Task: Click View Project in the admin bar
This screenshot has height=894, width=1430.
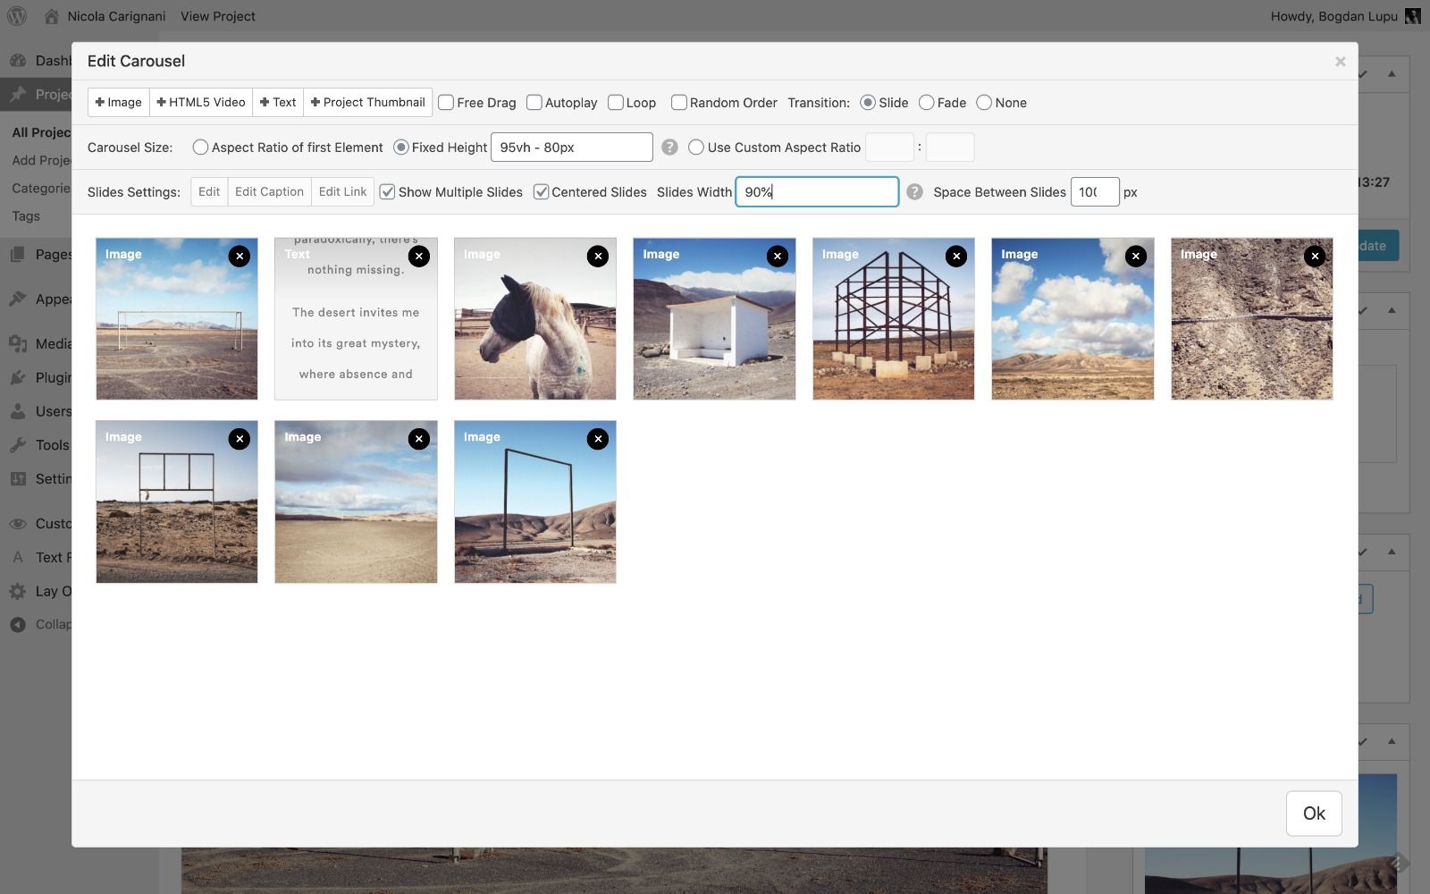Action: tap(217, 16)
